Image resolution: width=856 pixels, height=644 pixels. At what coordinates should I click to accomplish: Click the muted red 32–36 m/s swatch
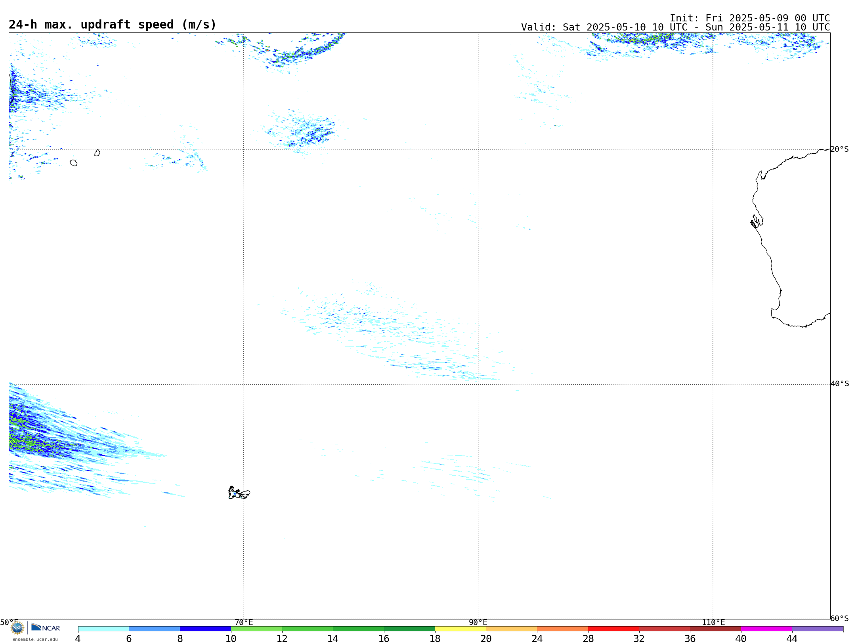[665, 629]
